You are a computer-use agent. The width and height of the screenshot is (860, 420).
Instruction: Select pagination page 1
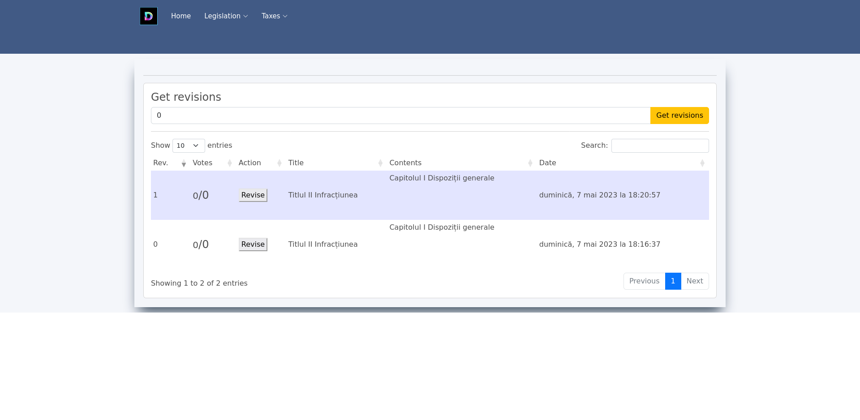pos(673,281)
